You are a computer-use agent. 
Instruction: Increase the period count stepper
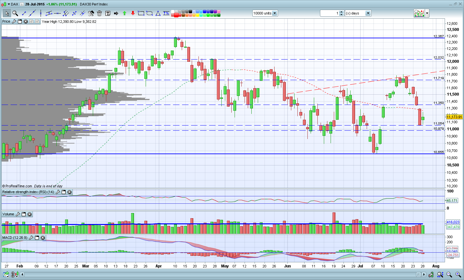coord(342,12)
